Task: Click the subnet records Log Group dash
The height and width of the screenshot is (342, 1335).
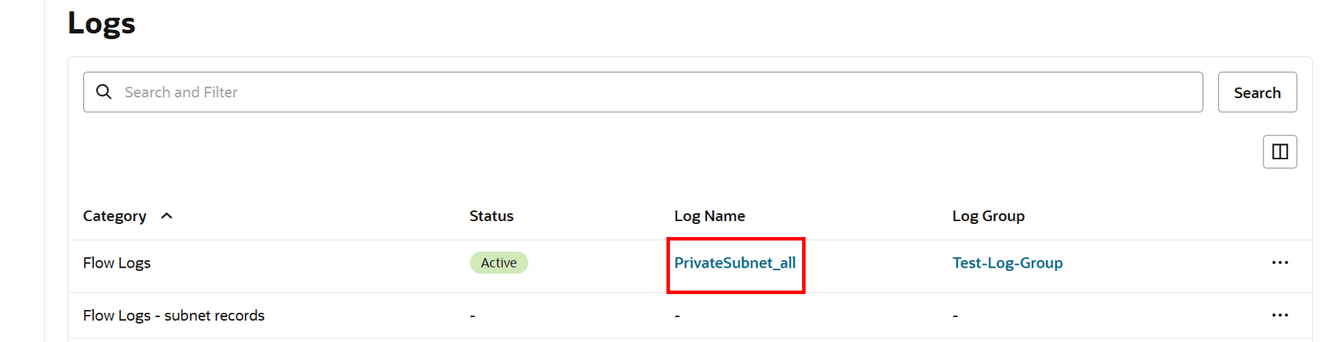Action: (955, 316)
